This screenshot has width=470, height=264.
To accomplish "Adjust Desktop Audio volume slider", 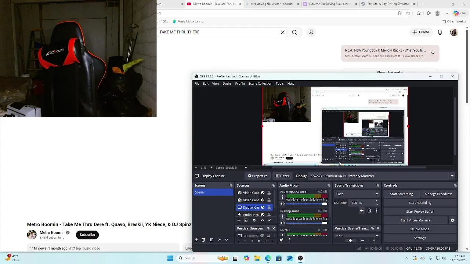I will [306, 223].
